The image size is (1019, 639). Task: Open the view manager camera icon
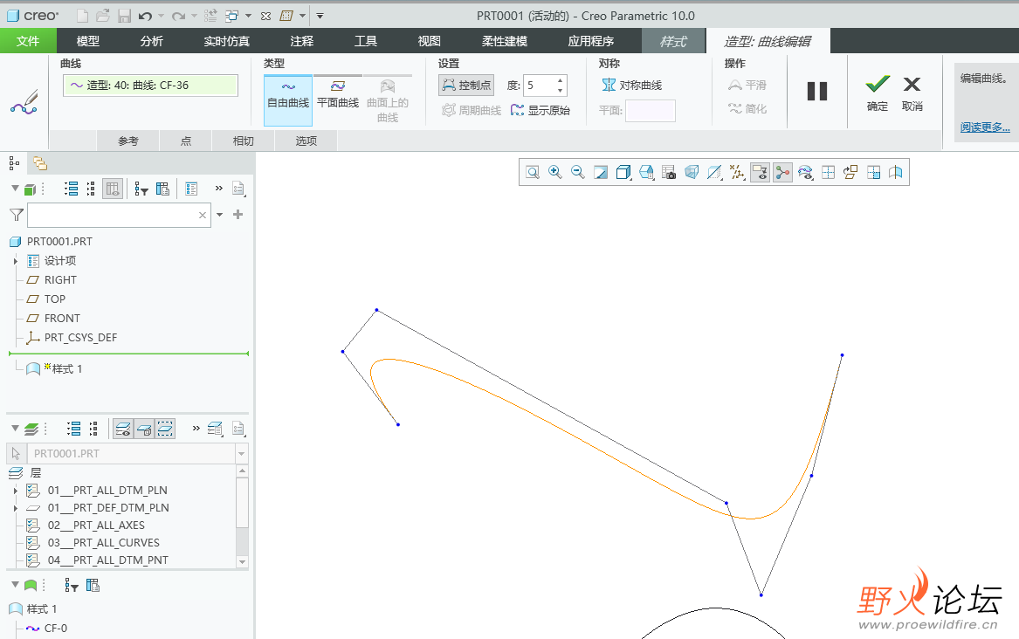click(669, 172)
